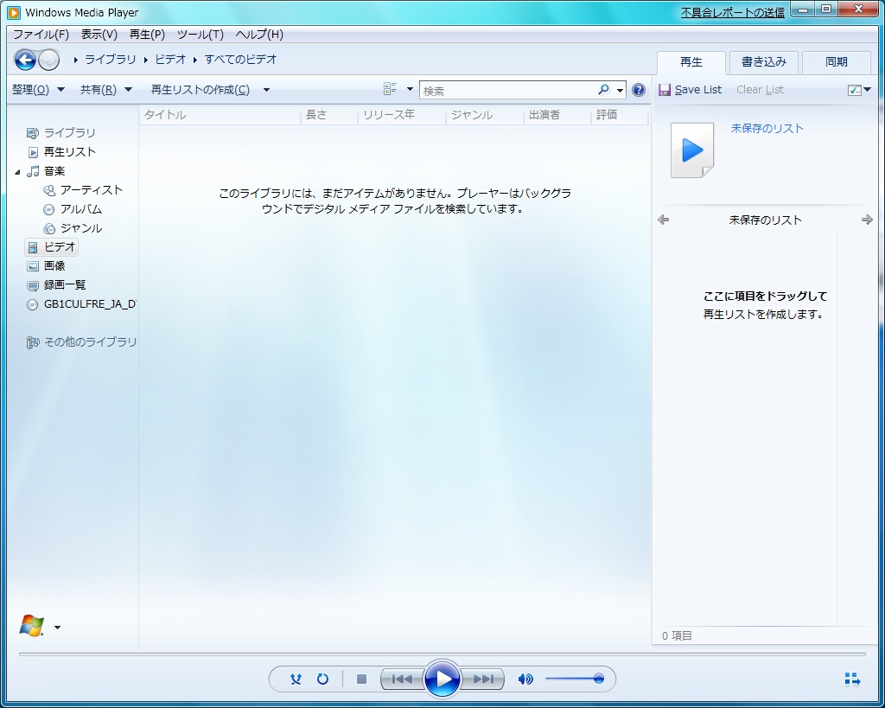Click the magnifier search icon

pos(604,90)
